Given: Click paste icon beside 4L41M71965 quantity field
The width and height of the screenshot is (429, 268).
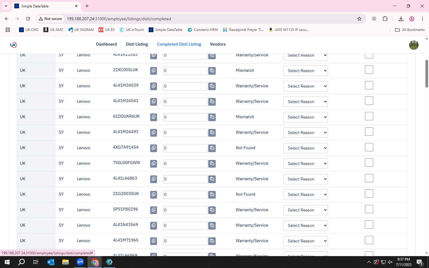Looking at the screenshot, I should (212, 241).
